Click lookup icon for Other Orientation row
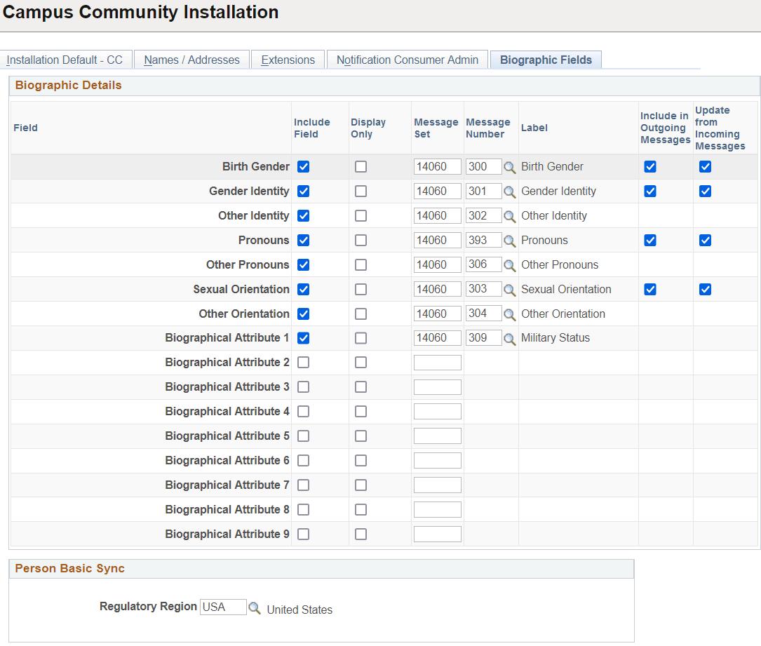The image size is (761, 646). pos(509,314)
